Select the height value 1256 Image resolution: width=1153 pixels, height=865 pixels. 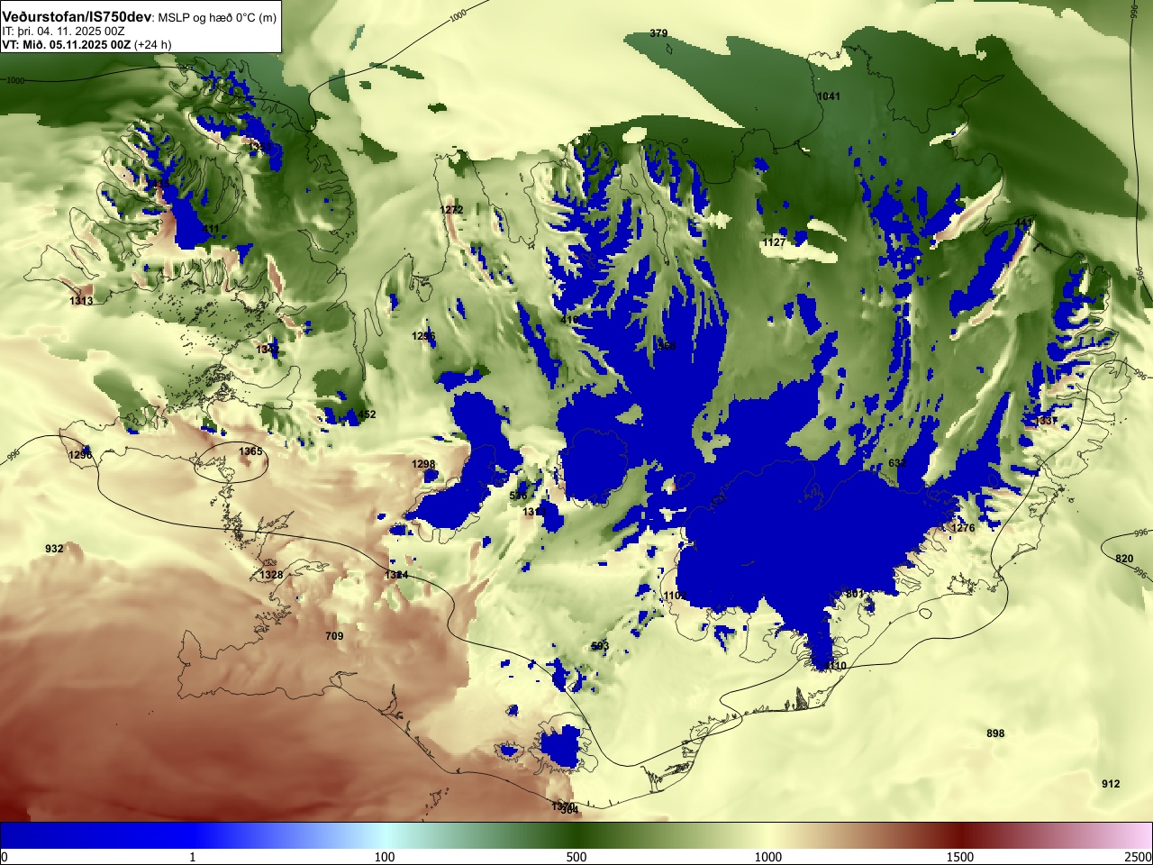point(423,336)
